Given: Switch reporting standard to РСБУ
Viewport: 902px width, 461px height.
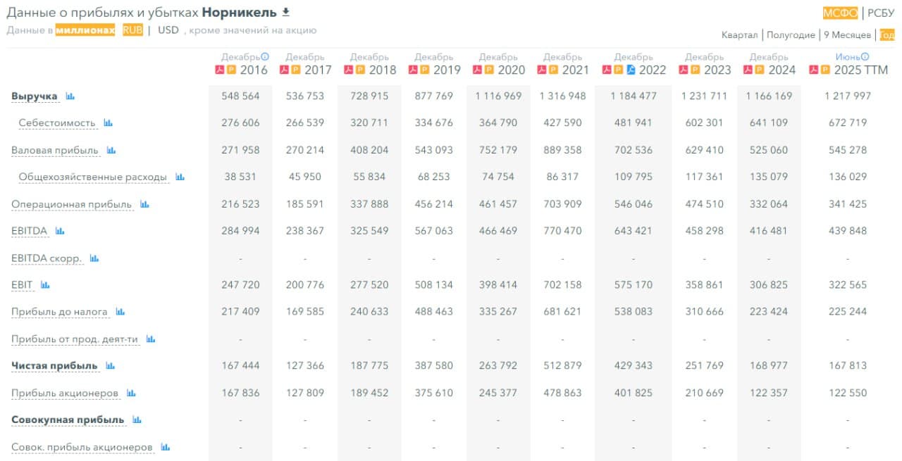Looking at the screenshot, I should point(880,13).
